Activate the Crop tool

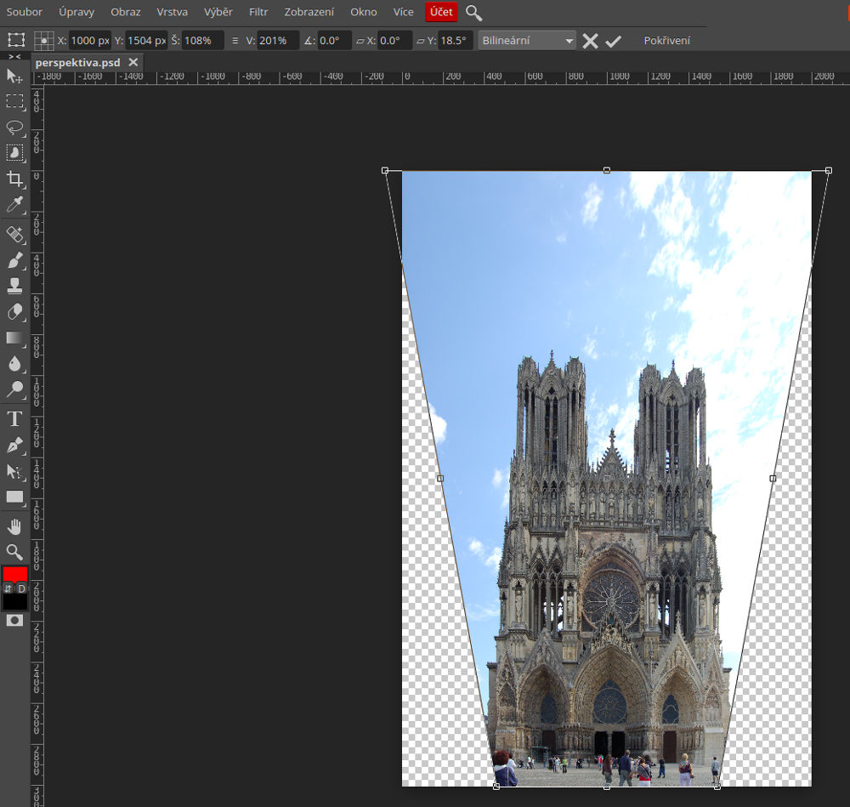click(x=14, y=179)
